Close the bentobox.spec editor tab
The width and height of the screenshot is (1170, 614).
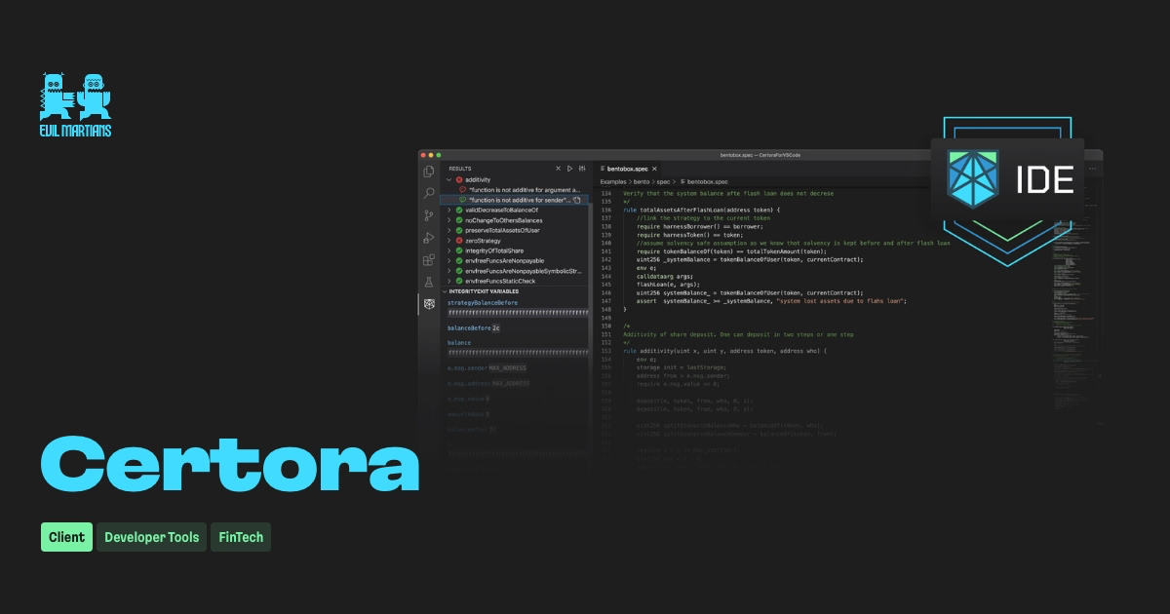(x=654, y=169)
